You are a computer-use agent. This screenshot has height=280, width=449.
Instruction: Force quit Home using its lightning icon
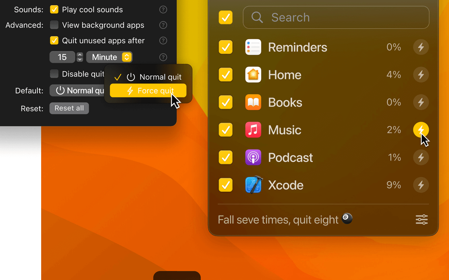pos(421,75)
